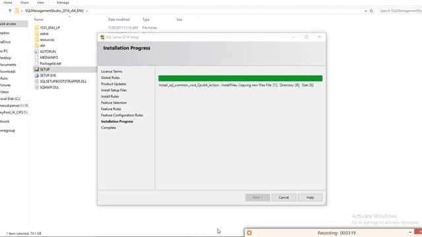Click the SQLSETUPBOOTSTRAPPER.DLL file icon

(37, 81)
